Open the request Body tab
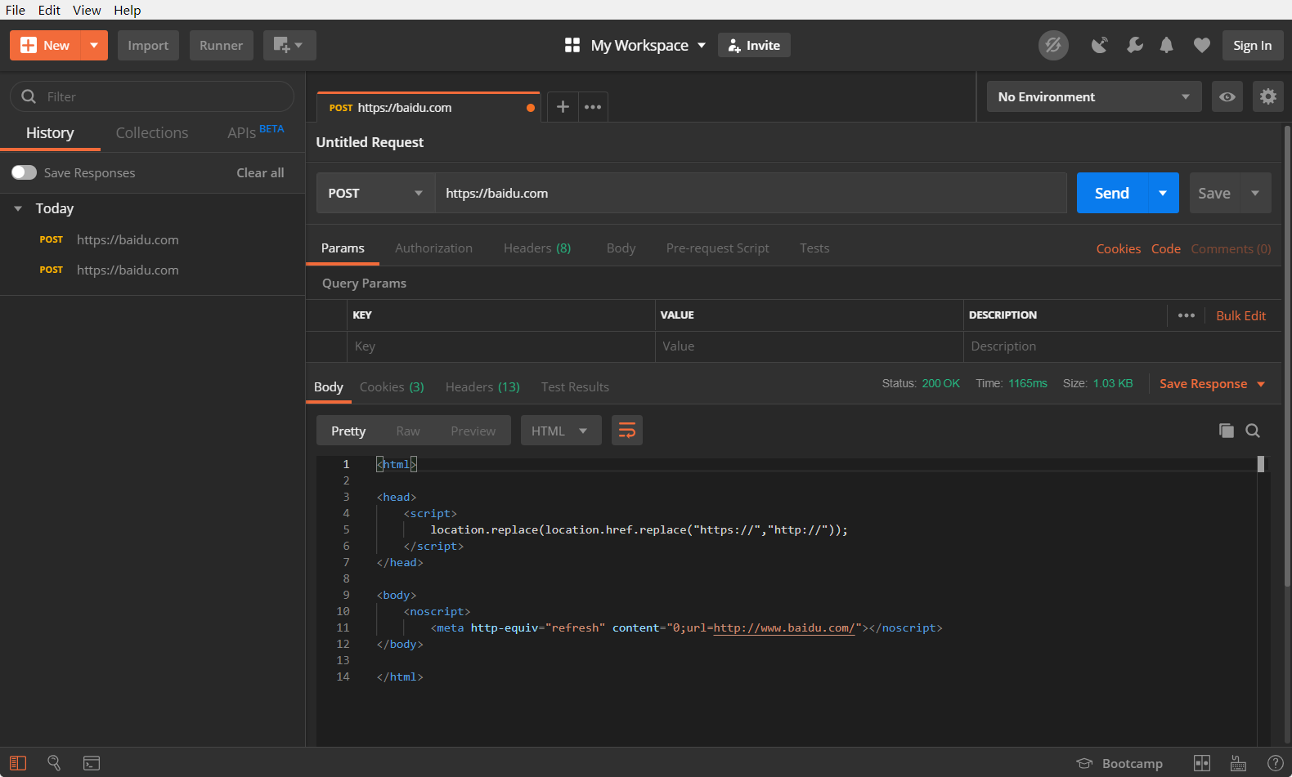 click(621, 248)
